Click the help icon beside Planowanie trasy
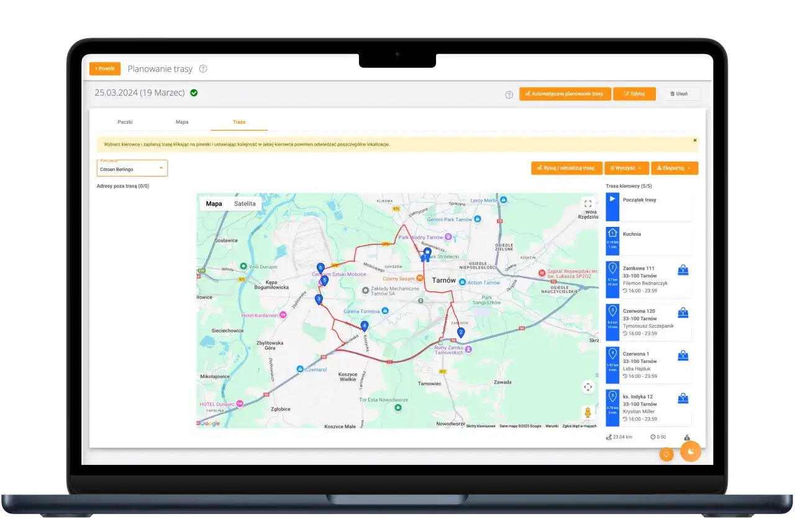The height and width of the screenshot is (519, 795). click(203, 69)
